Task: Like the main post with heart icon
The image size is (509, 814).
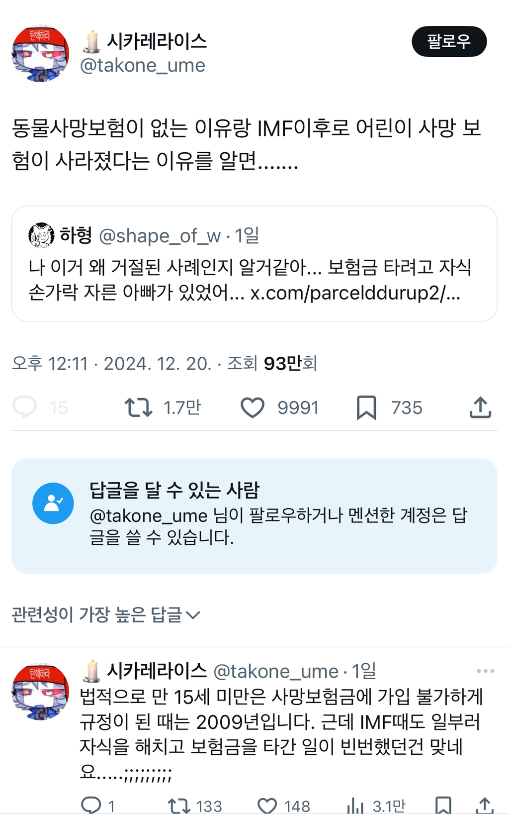Action: point(253,407)
